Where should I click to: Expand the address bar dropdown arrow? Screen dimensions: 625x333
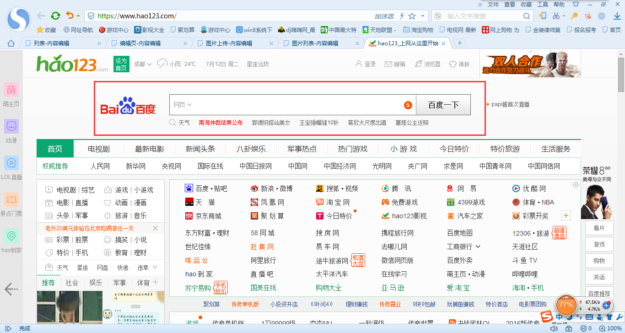pos(423,16)
